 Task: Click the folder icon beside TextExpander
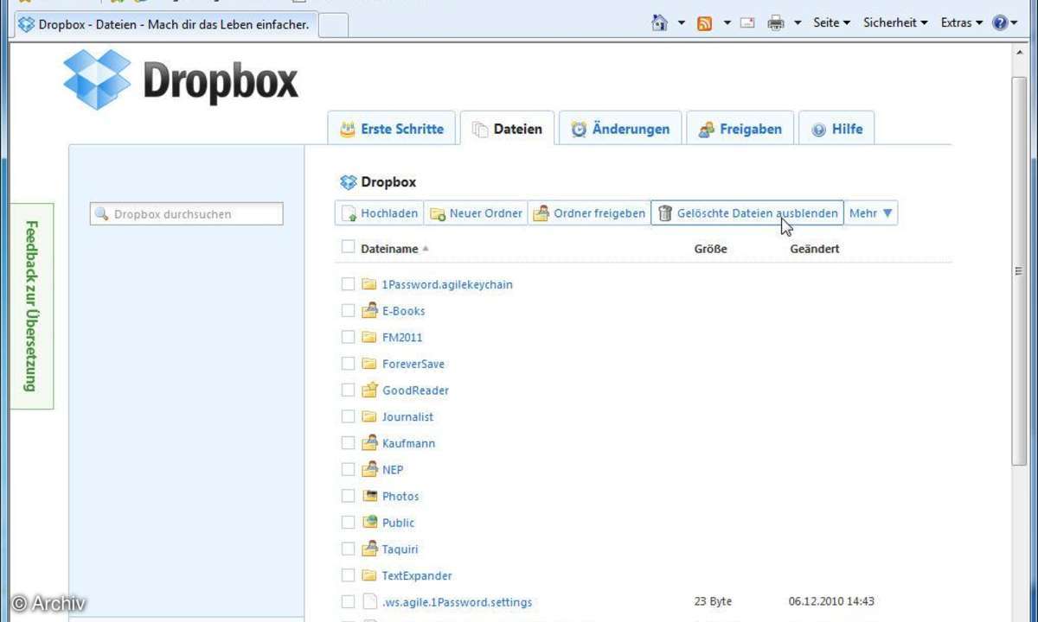click(x=369, y=575)
